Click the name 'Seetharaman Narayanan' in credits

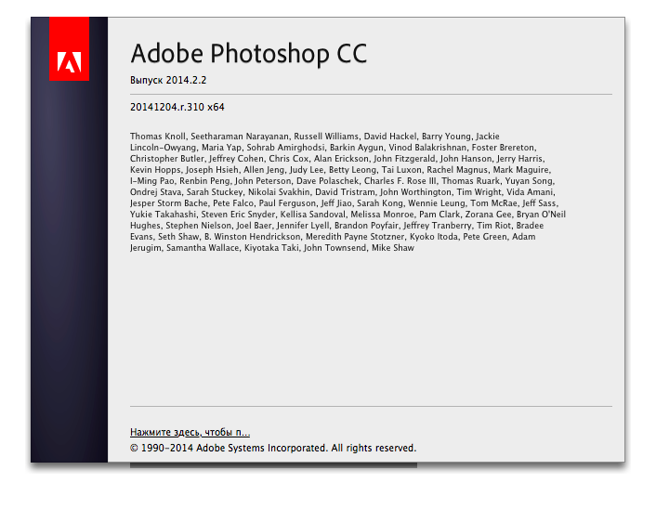[240, 137]
